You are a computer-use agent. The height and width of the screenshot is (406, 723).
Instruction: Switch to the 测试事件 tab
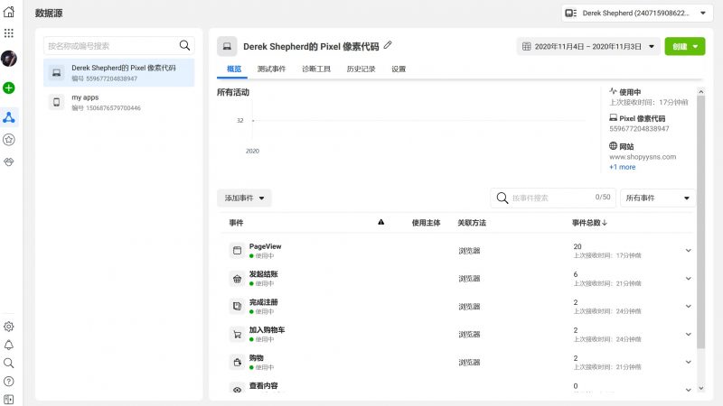[x=271, y=69]
